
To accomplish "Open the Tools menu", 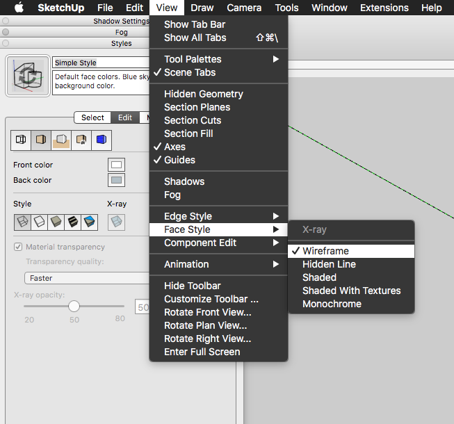I will [286, 8].
